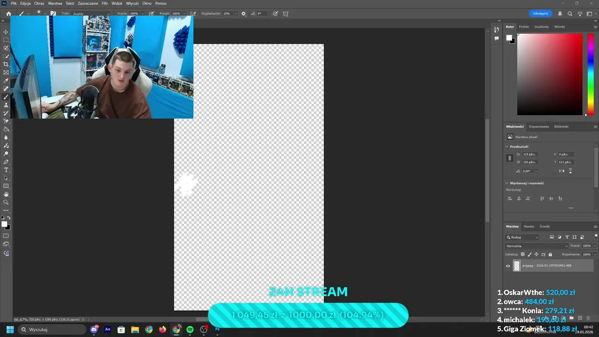The width and height of the screenshot is (599, 337).
Task: Select the Zoom magnifier tool
Action: (x=6, y=202)
